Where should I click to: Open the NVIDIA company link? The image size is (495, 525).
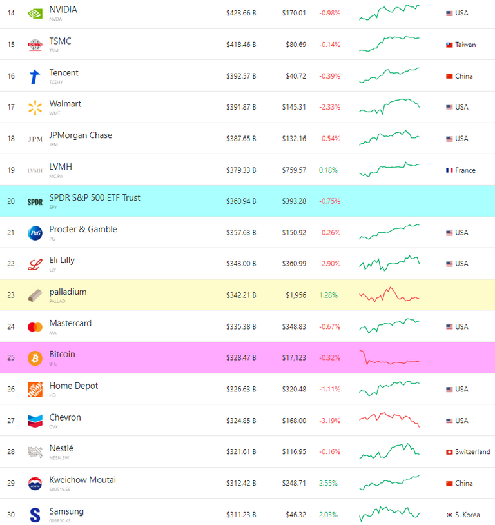(63, 10)
